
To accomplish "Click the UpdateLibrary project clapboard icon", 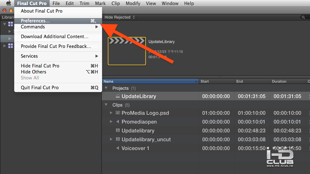I will [x=118, y=96].
